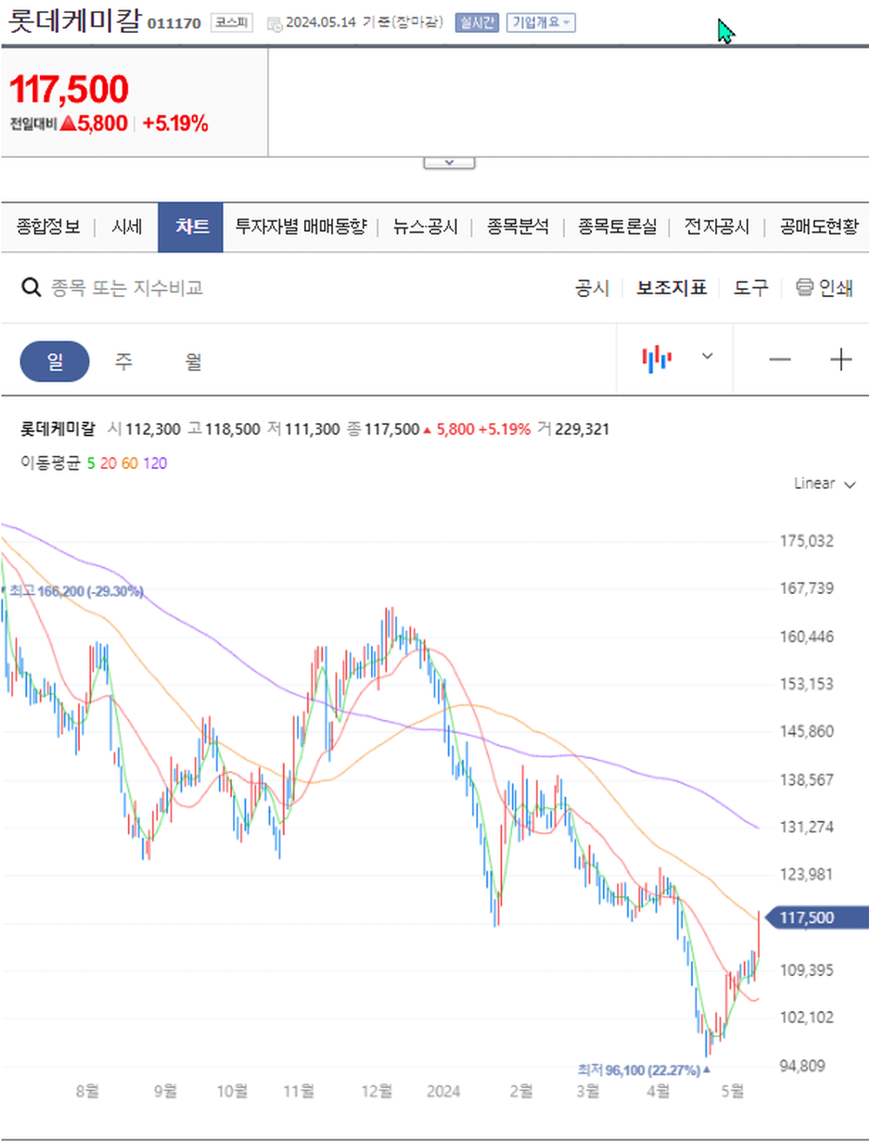
Task: Click the green 5-day moving average label
Action: click(x=90, y=463)
